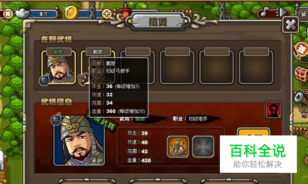The width and height of the screenshot is (308, 184).
Task: Click the large 张勋 portrait in 武将信息
Action: pos(79,140)
